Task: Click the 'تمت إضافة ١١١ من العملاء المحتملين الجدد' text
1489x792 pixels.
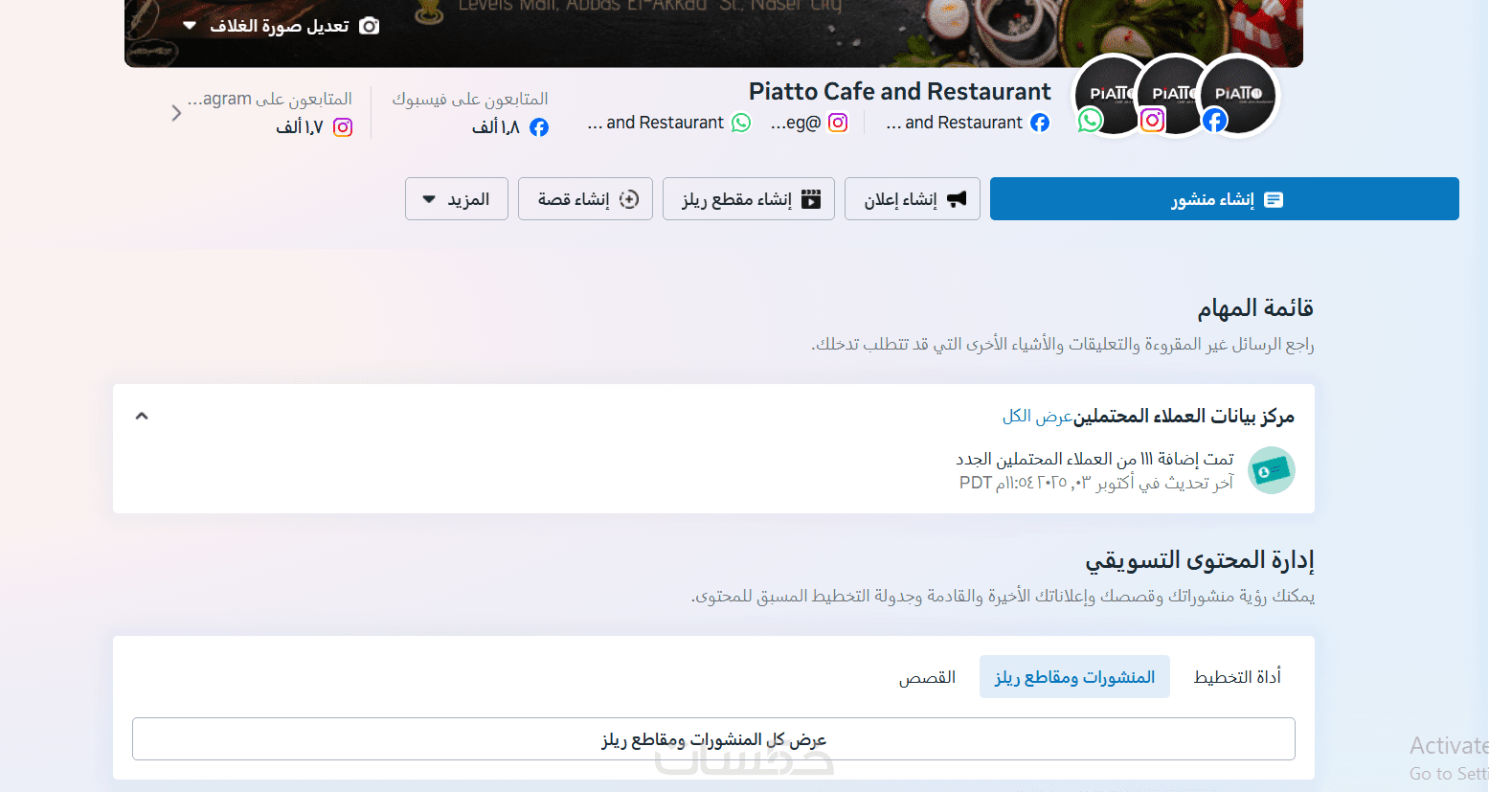Action: click(1094, 460)
